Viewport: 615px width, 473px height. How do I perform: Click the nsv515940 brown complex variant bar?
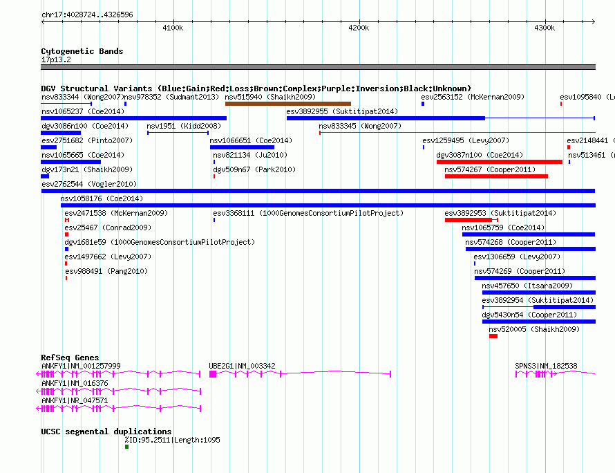pos(288,104)
